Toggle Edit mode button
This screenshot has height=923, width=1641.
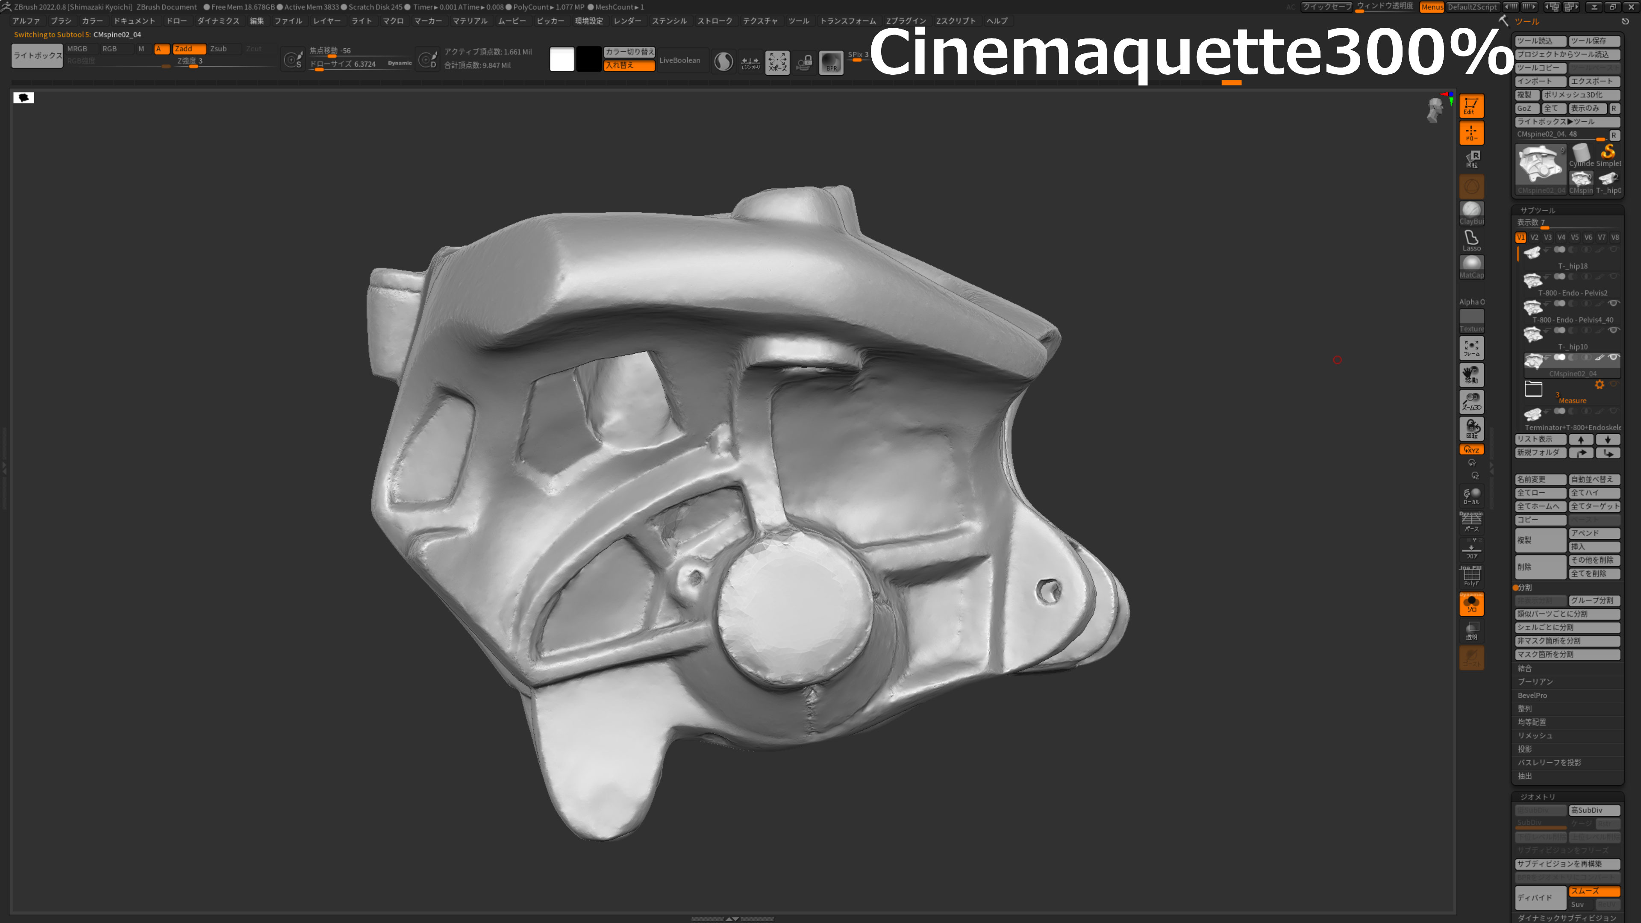point(1471,106)
